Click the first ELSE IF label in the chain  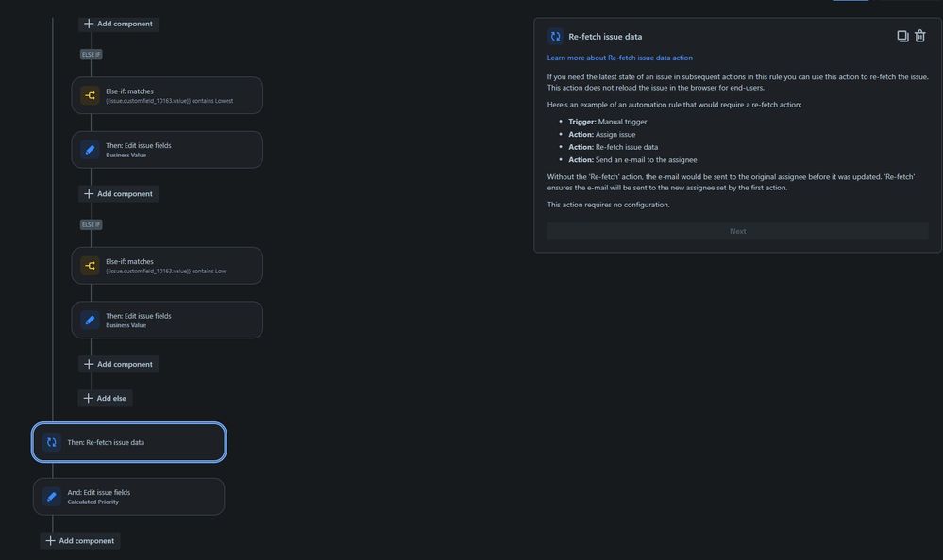tap(91, 53)
